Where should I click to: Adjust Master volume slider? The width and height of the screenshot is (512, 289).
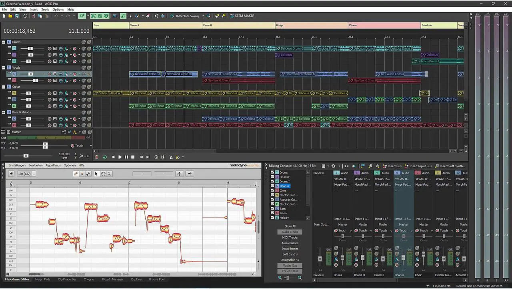45,146
